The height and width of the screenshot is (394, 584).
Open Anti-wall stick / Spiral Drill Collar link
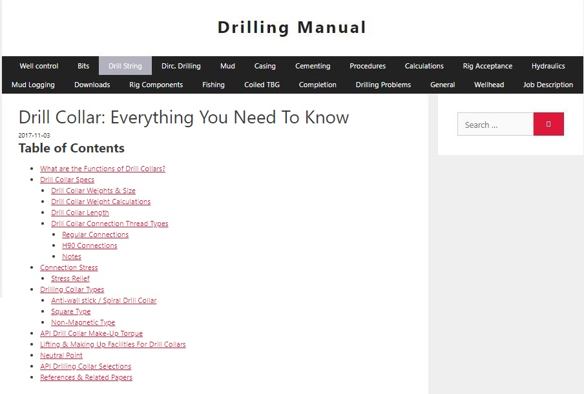pyautogui.click(x=104, y=300)
